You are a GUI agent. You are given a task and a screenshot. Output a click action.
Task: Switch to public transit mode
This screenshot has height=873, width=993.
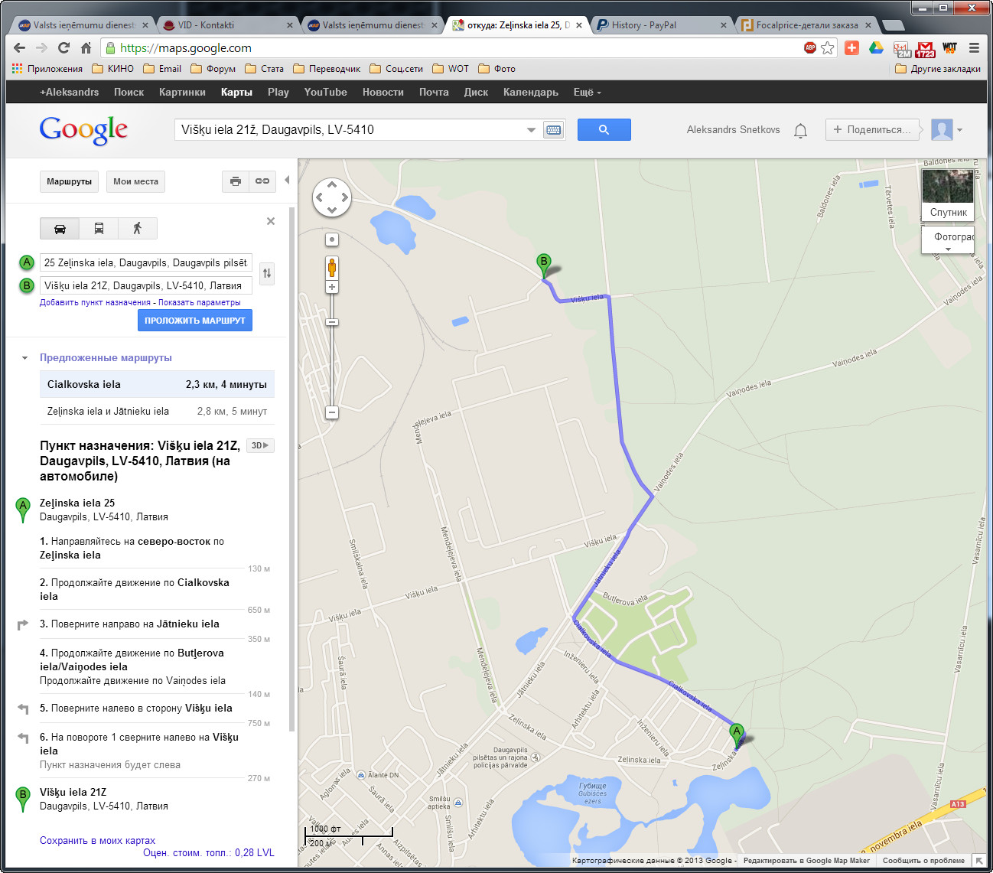99,228
